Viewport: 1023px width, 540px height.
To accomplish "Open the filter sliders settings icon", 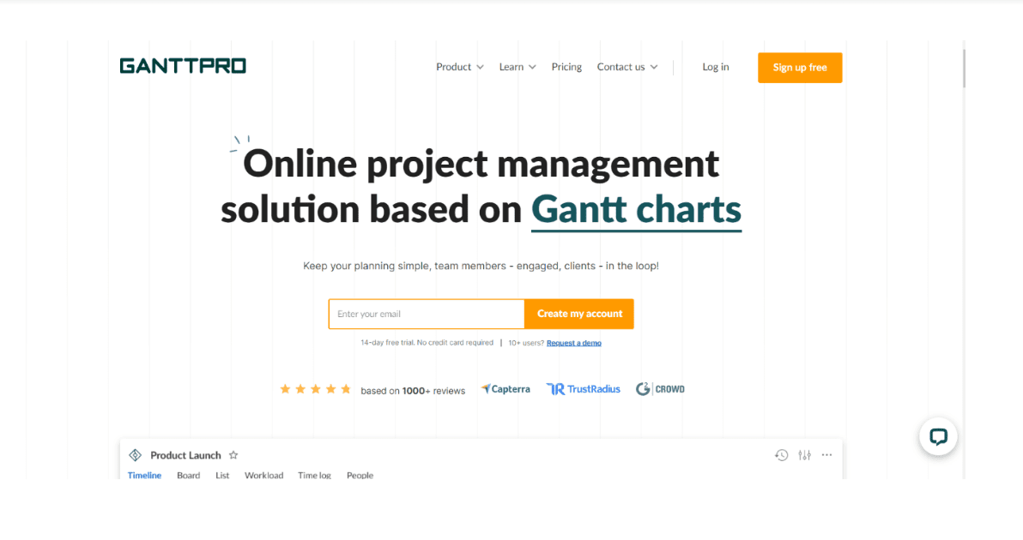I will click(x=804, y=455).
